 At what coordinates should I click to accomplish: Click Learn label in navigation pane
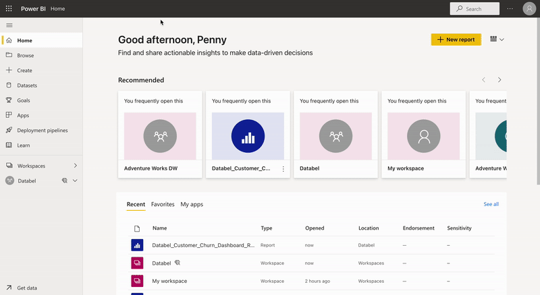pyautogui.click(x=24, y=145)
